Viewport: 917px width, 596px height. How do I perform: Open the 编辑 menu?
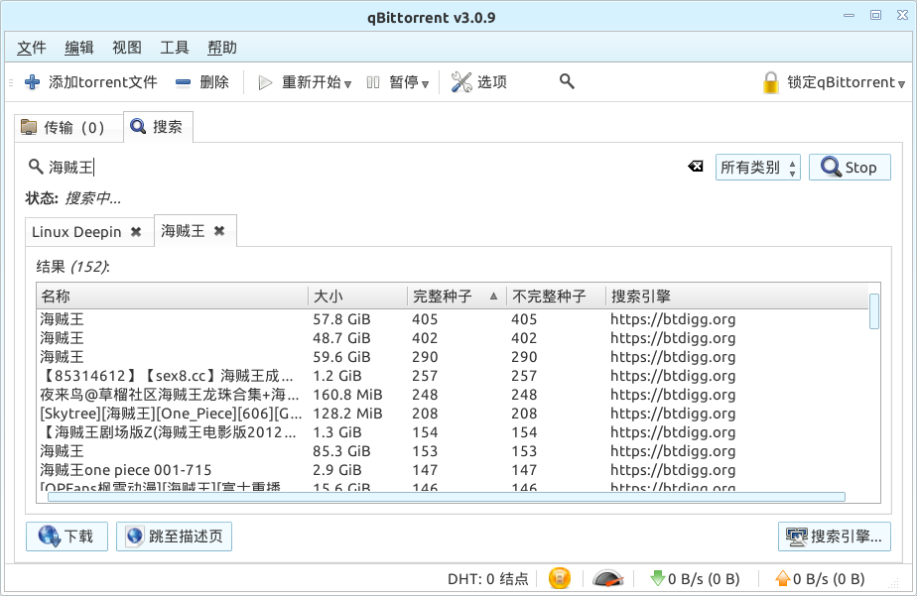pyautogui.click(x=79, y=48)
